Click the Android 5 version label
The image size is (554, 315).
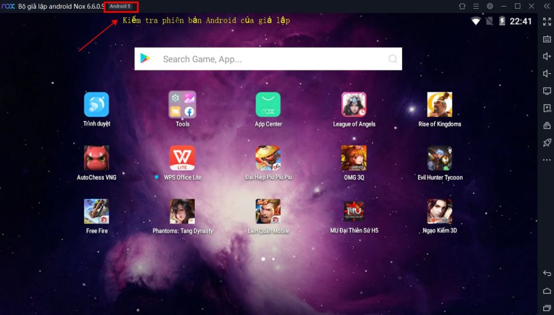tap(120, 6)
